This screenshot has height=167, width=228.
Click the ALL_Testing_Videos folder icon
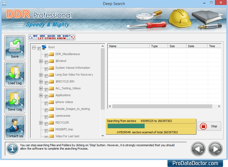coord(51,88)
